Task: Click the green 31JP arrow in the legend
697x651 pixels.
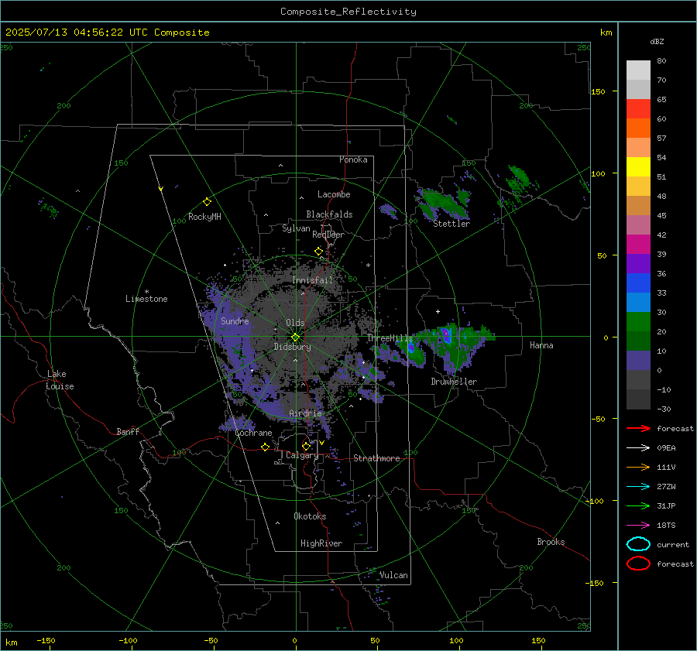Action: coord(638,505)
